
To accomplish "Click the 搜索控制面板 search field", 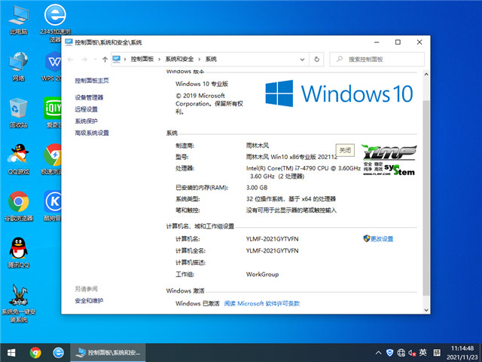I will [x=377, y=60].
